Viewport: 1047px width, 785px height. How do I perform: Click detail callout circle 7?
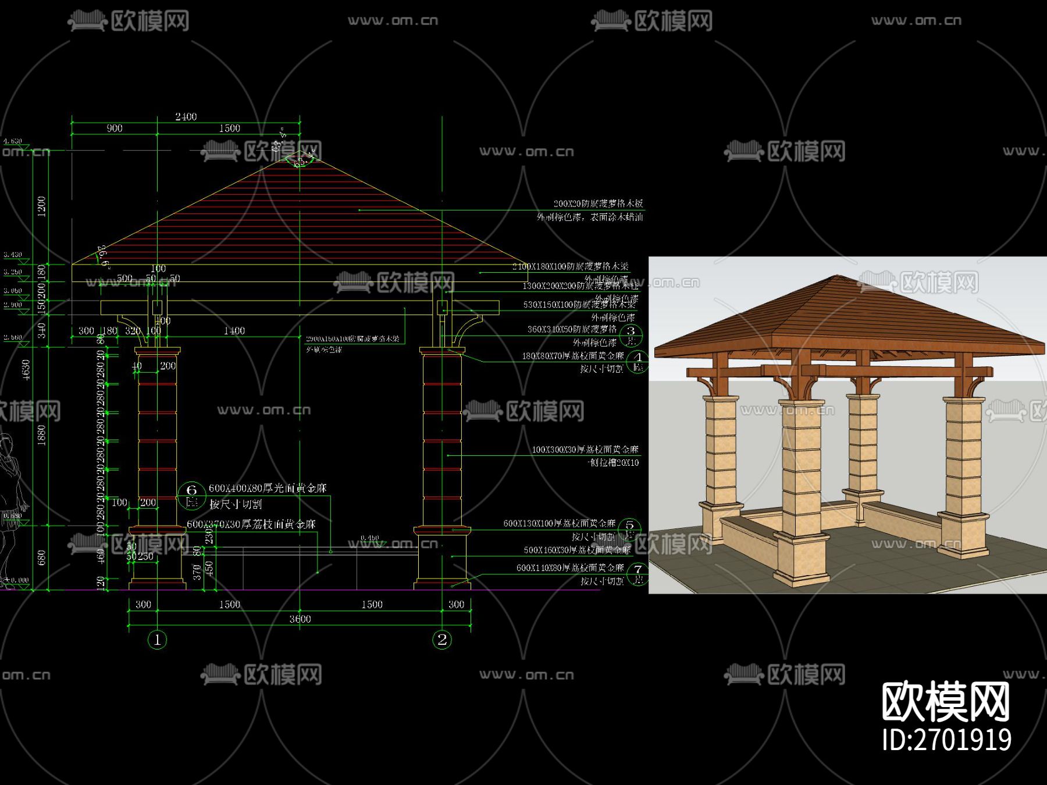(639, 573)
